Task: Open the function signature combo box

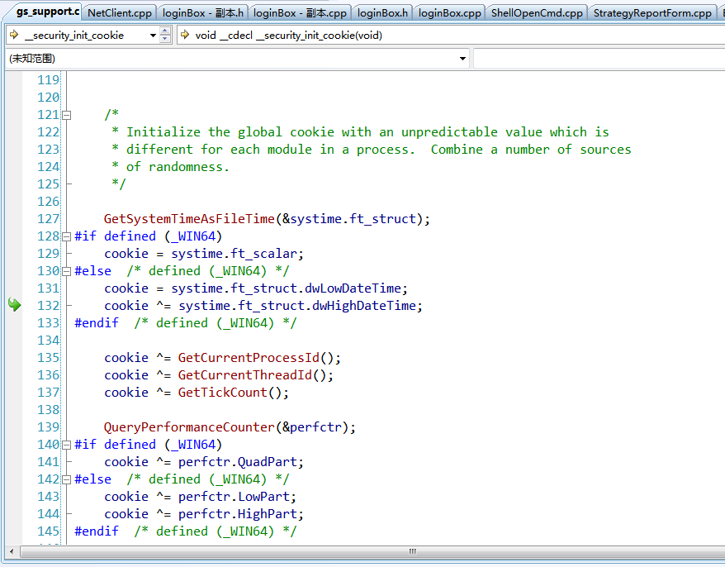Action: 451,36
